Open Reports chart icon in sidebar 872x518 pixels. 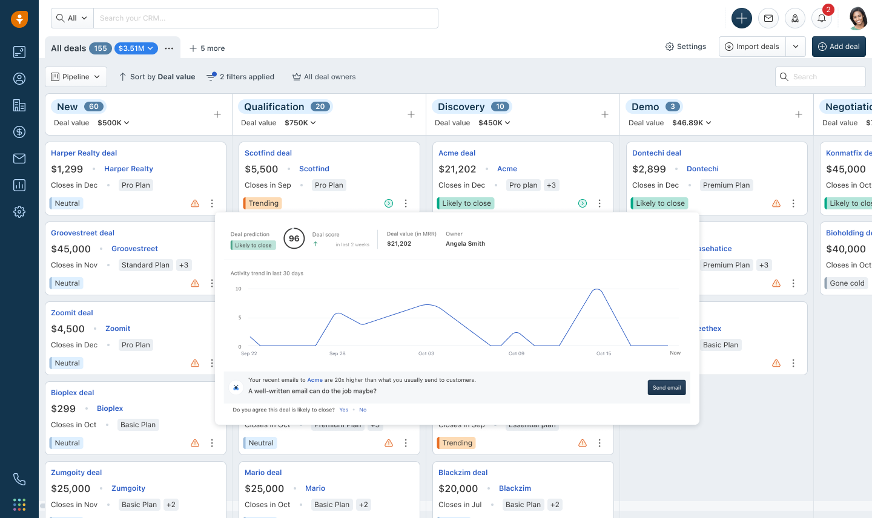coord(19,185)
